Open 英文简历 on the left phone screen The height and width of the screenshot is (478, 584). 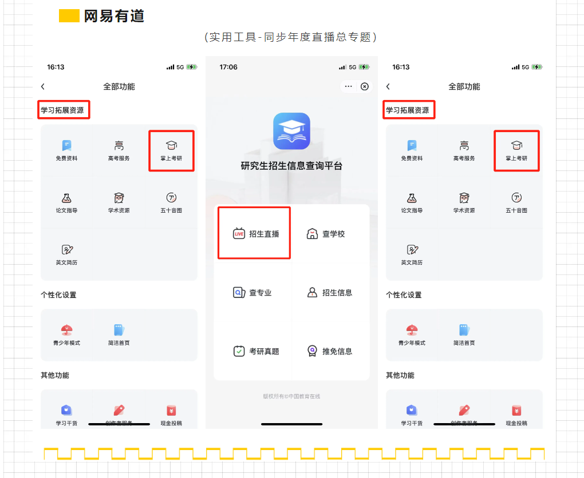[66, 255]
